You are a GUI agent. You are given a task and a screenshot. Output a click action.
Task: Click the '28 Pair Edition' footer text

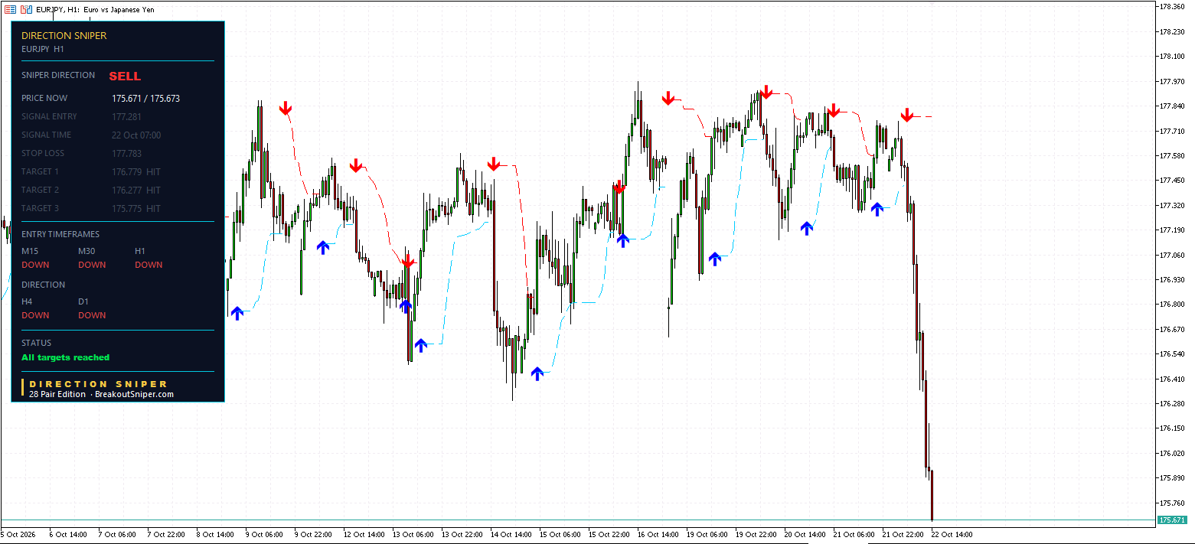pos(57,395)
